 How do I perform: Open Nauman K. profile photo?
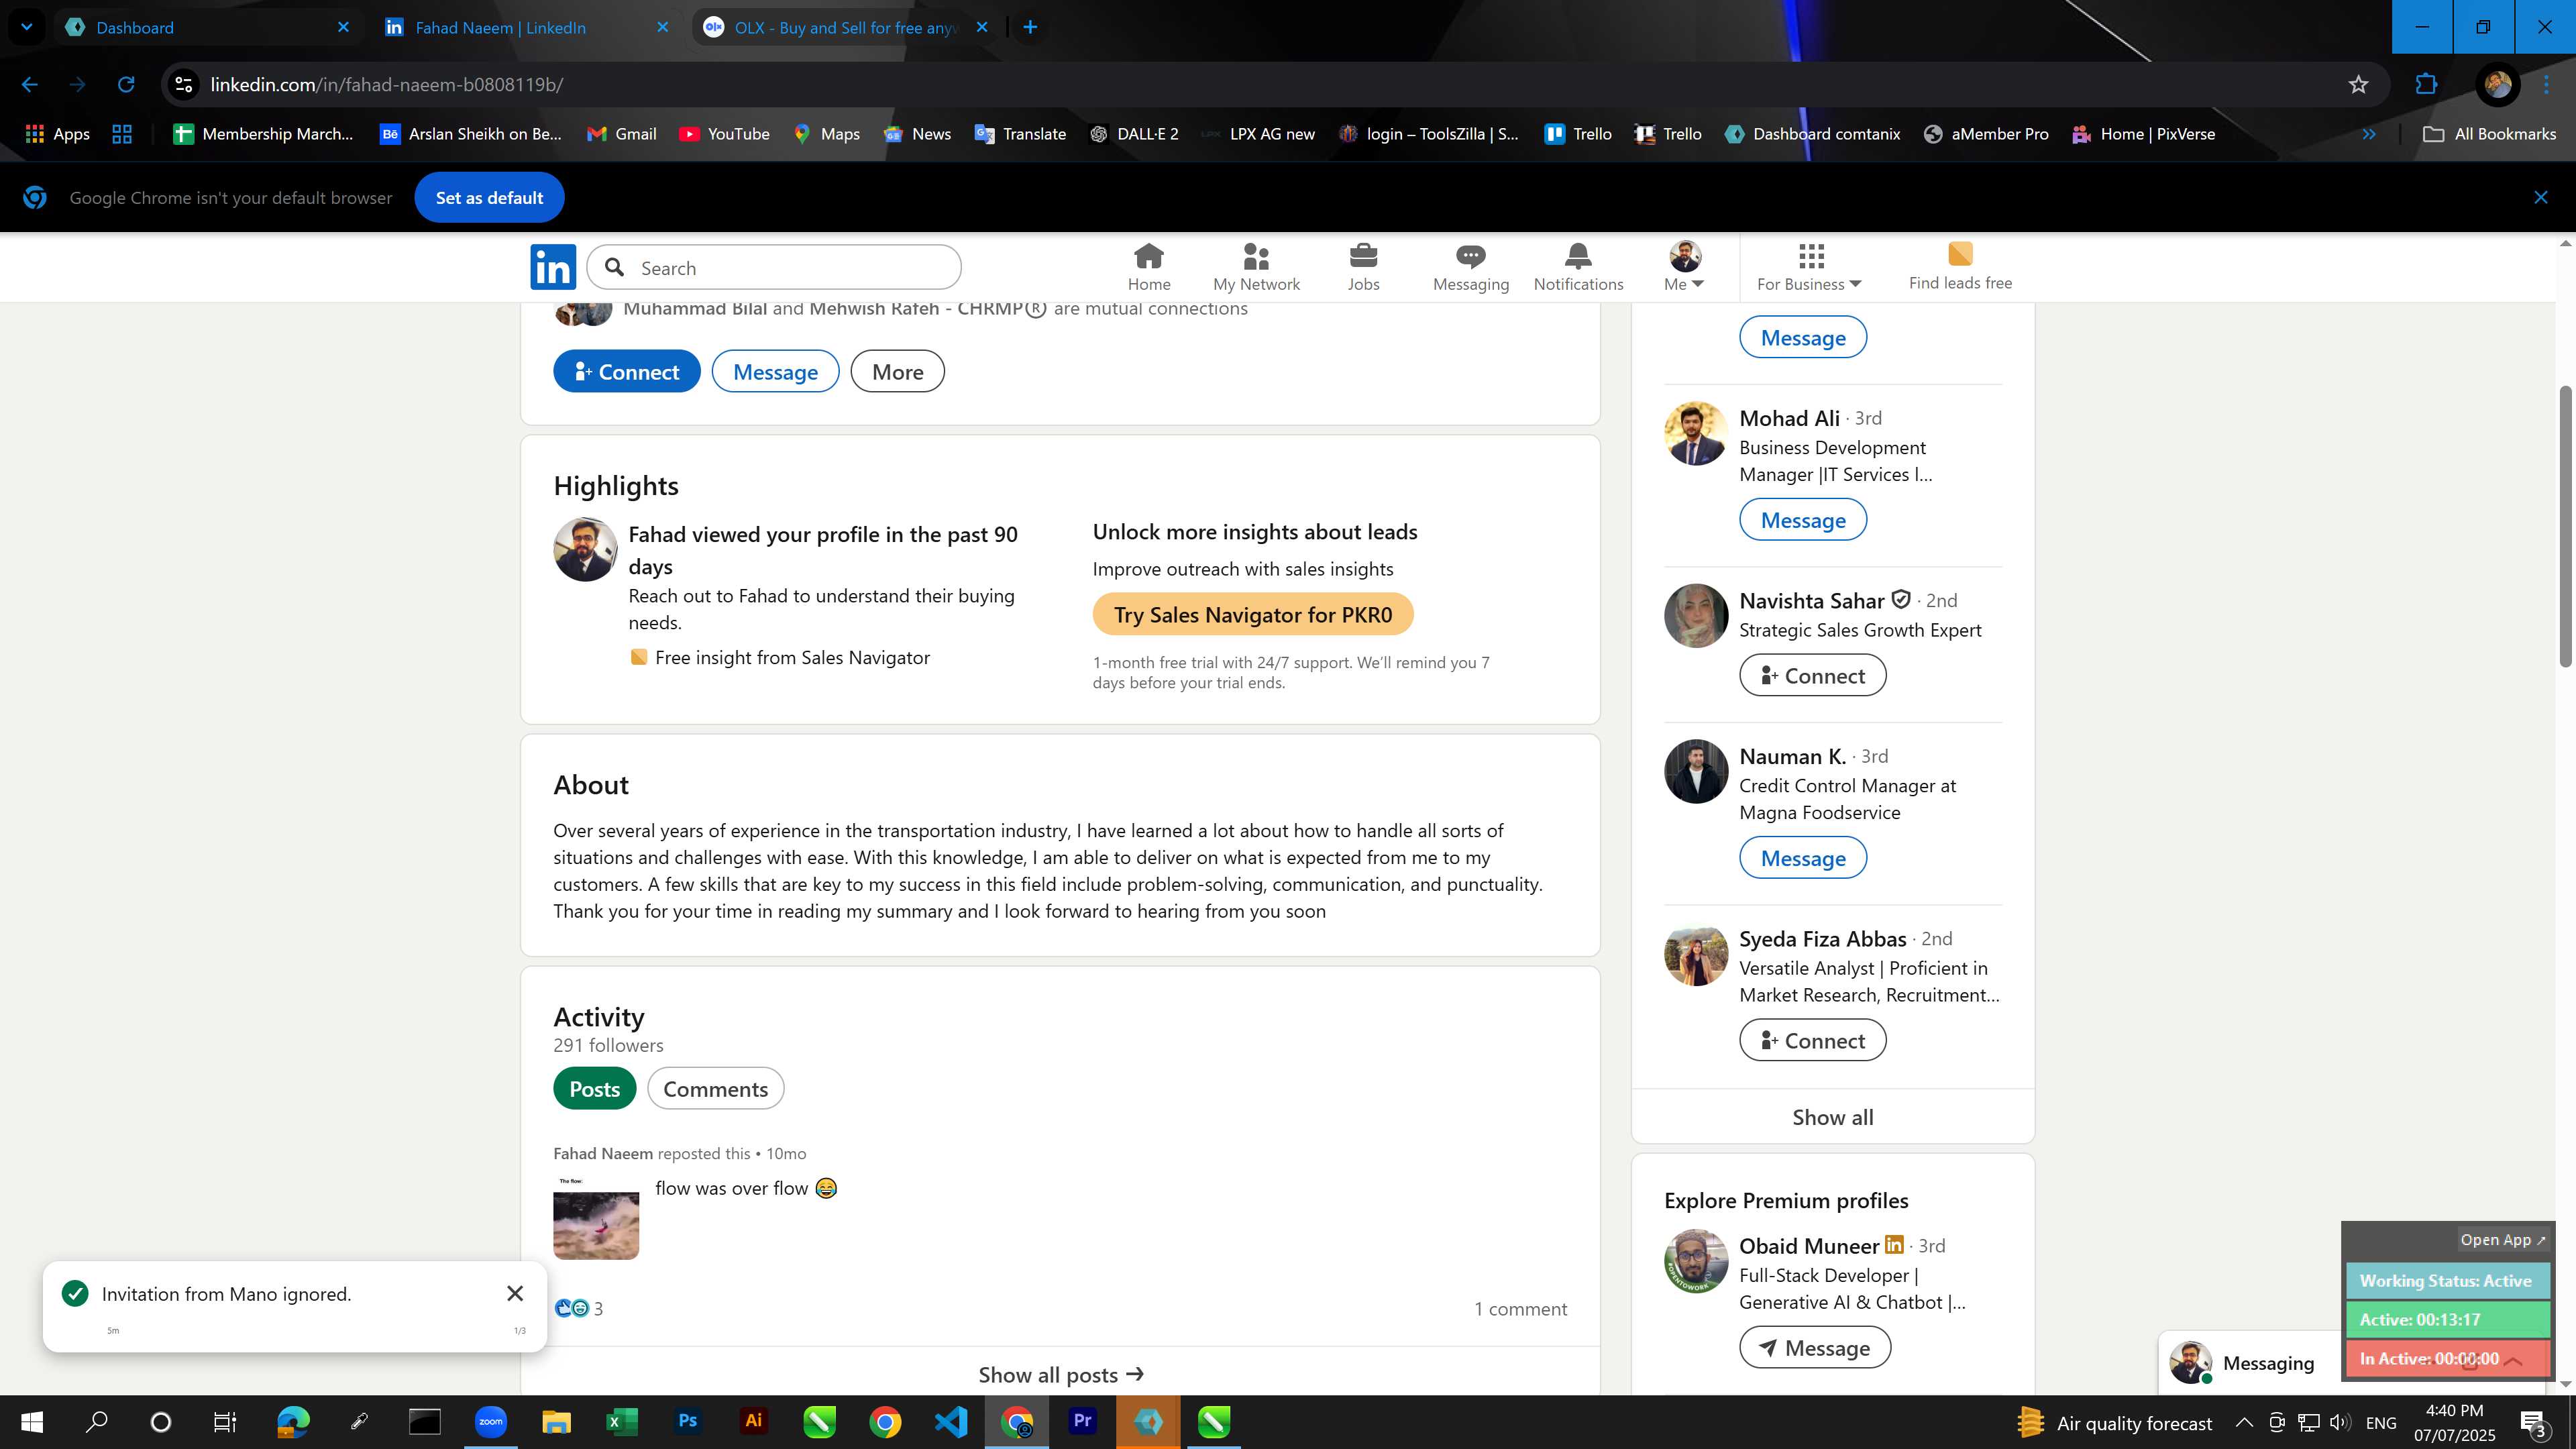(x=1695, y=771)
